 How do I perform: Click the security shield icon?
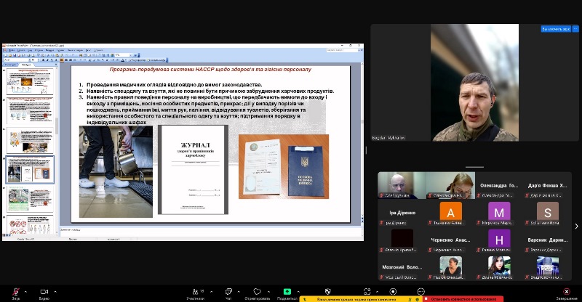[x=327, y=290]
